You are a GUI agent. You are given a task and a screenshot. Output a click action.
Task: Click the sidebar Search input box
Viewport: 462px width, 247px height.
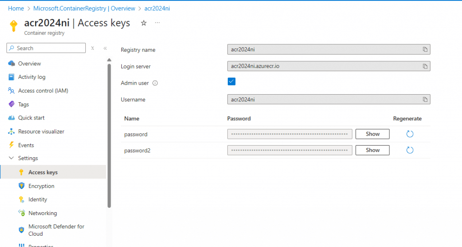tap(50, 48)
